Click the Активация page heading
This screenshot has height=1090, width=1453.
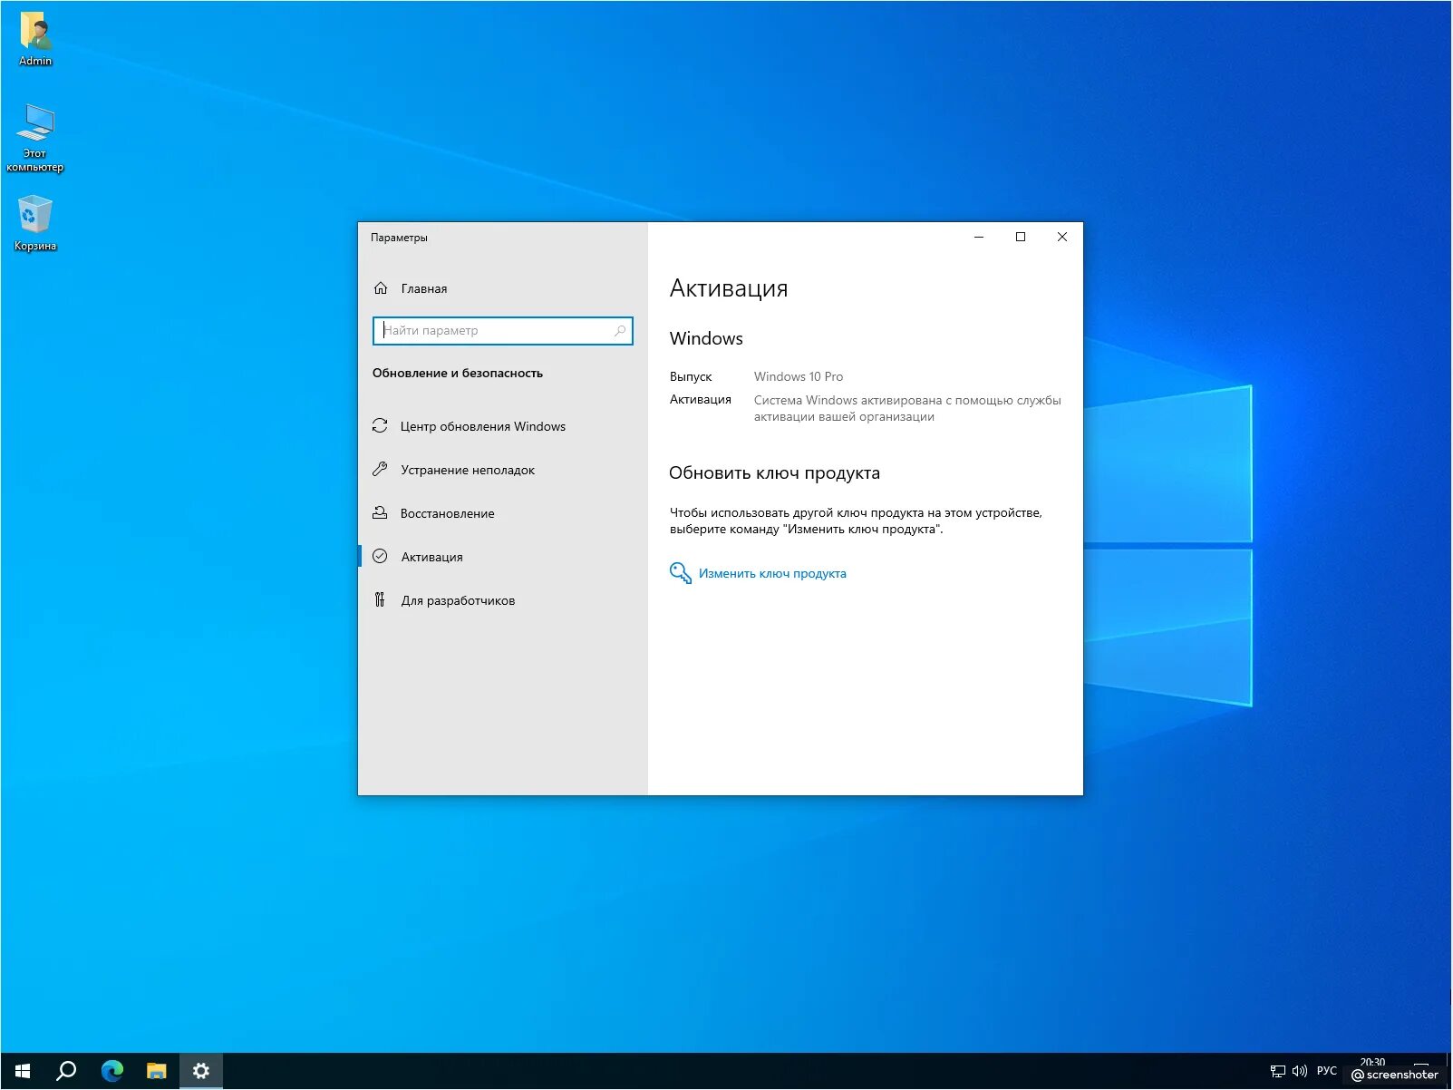click(729, 288)
